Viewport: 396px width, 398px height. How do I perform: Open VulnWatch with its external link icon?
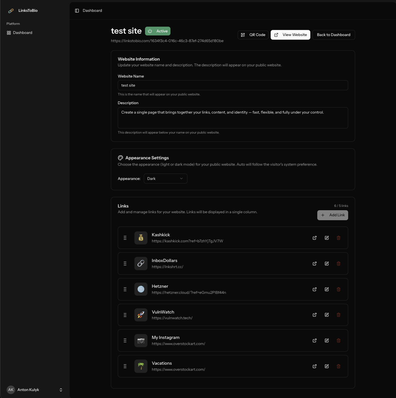(315, 315)
